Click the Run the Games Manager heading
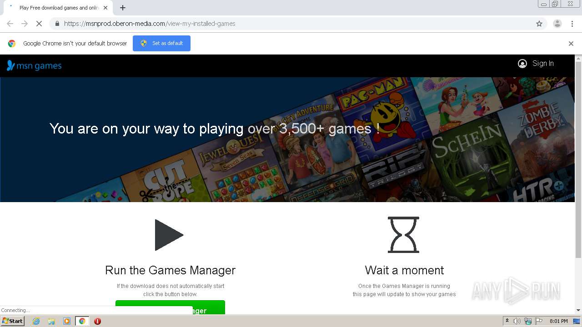Screen dimensions: 582x327 [x=170, y=270]
